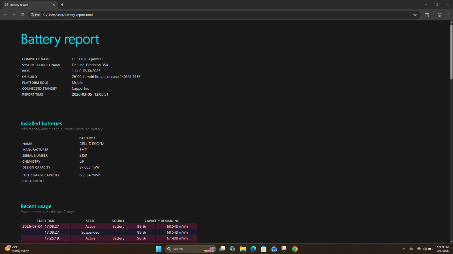Expand the hidden system tray icons chevron
Viewport: 453px width, 254px height.
tap(404, 249)
